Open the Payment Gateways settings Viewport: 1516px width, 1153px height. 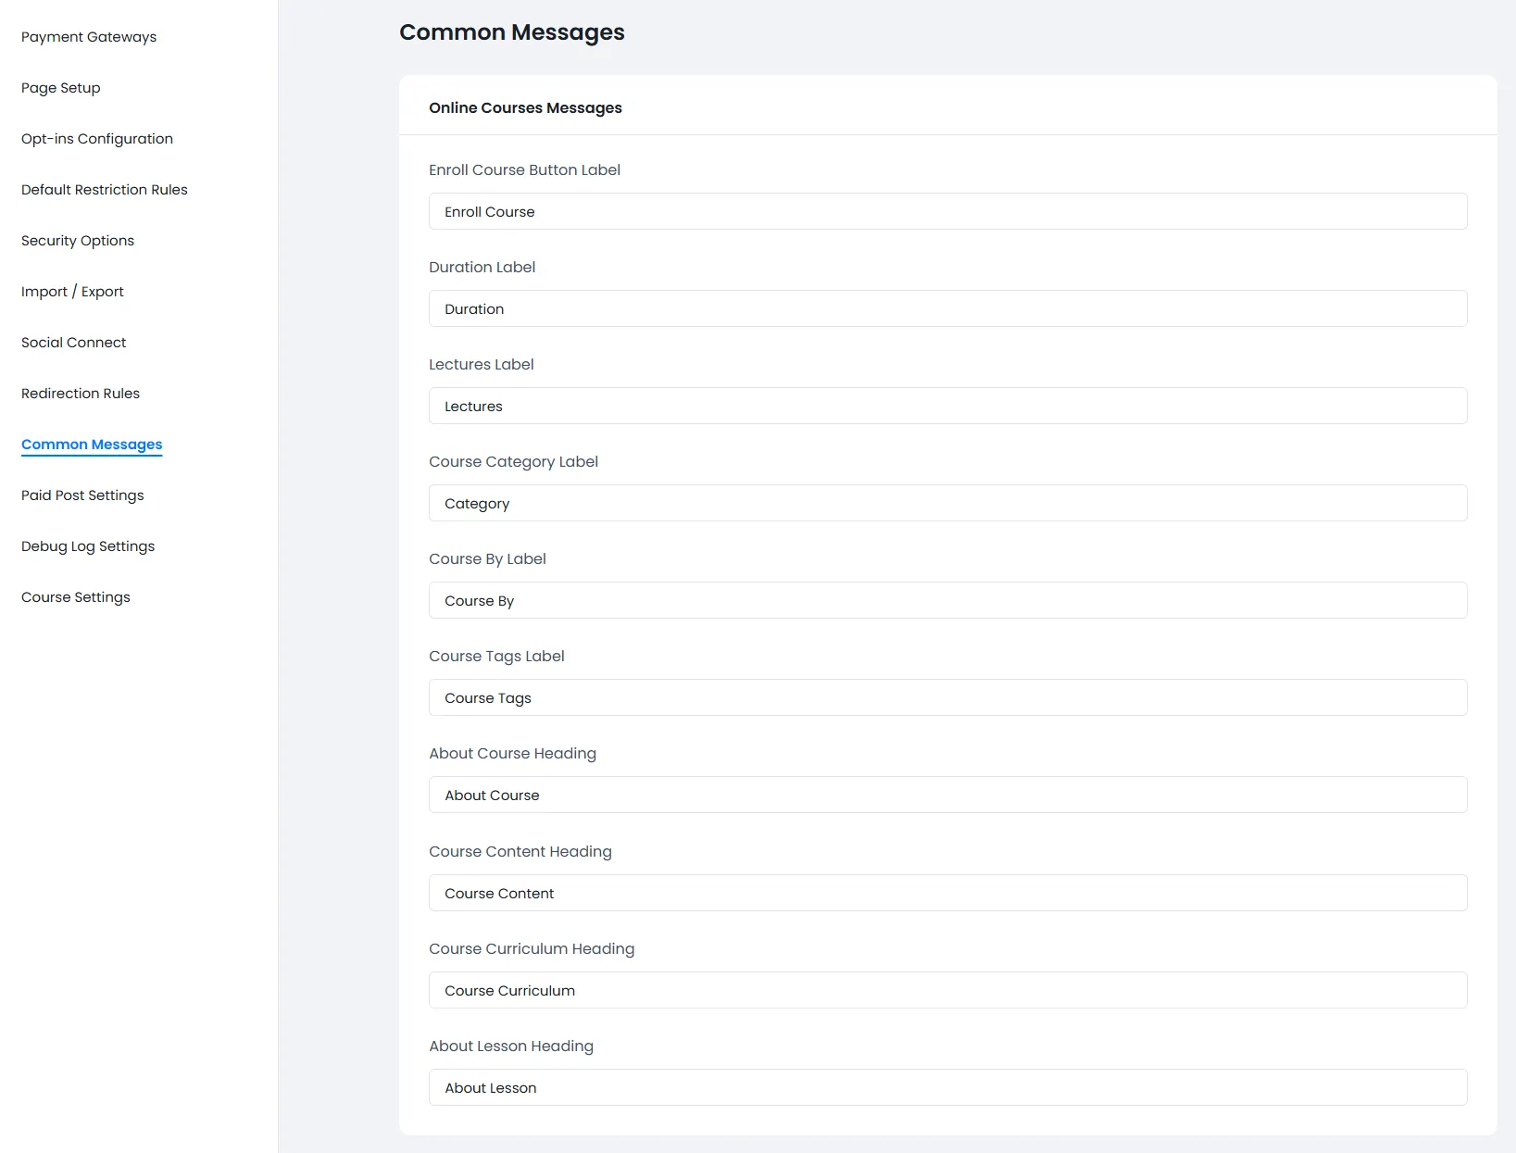pos(88,37)
